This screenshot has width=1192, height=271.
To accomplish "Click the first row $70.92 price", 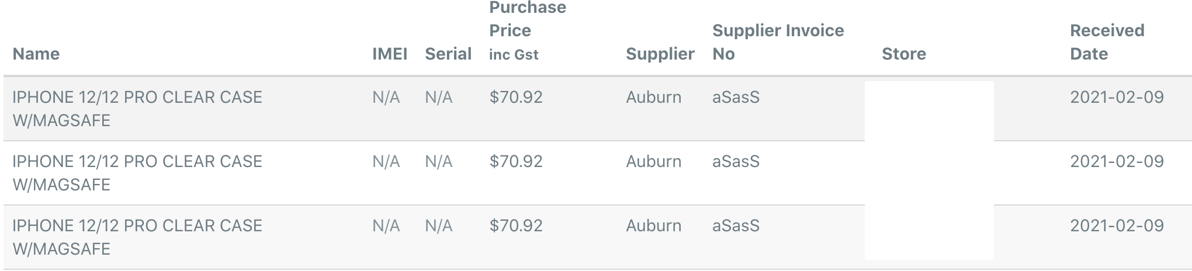I will (516, 97).
